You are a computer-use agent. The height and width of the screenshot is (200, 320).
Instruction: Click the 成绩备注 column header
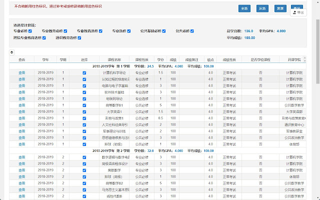tap(191, 60)
